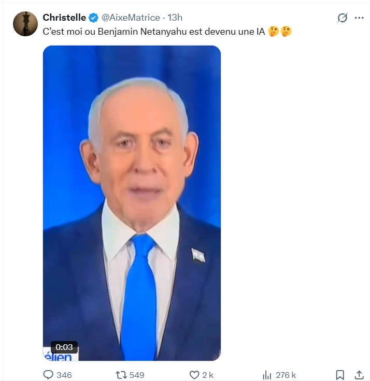Play the embedded video of the man speaking
Viewport: 370px width, 381px height.
coord(132,203)
